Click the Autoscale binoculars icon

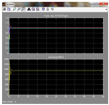pos(29,9)
